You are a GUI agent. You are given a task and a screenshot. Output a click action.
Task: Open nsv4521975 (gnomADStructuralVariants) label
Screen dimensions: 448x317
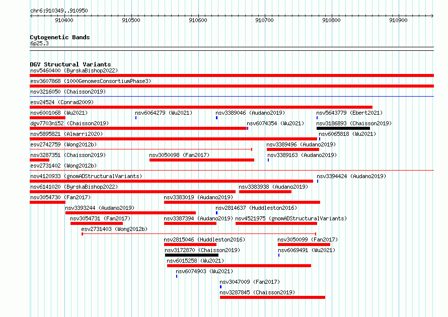pos(291,218)
